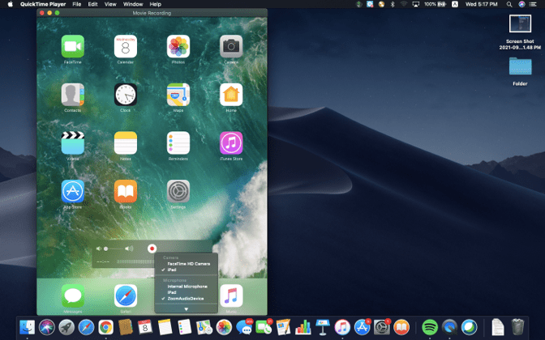Viewport: 545px width, 340px height.
Task: Open Numbers from the Mac dock
Action: pyautogui.click(x=303, y=327)
